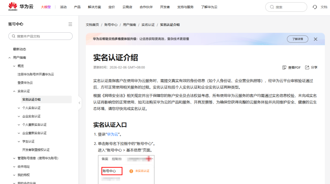This screenshot has width=330, height=184.
Task: Click the 搜索本产品文档 input field
Action: coord(40,36)
